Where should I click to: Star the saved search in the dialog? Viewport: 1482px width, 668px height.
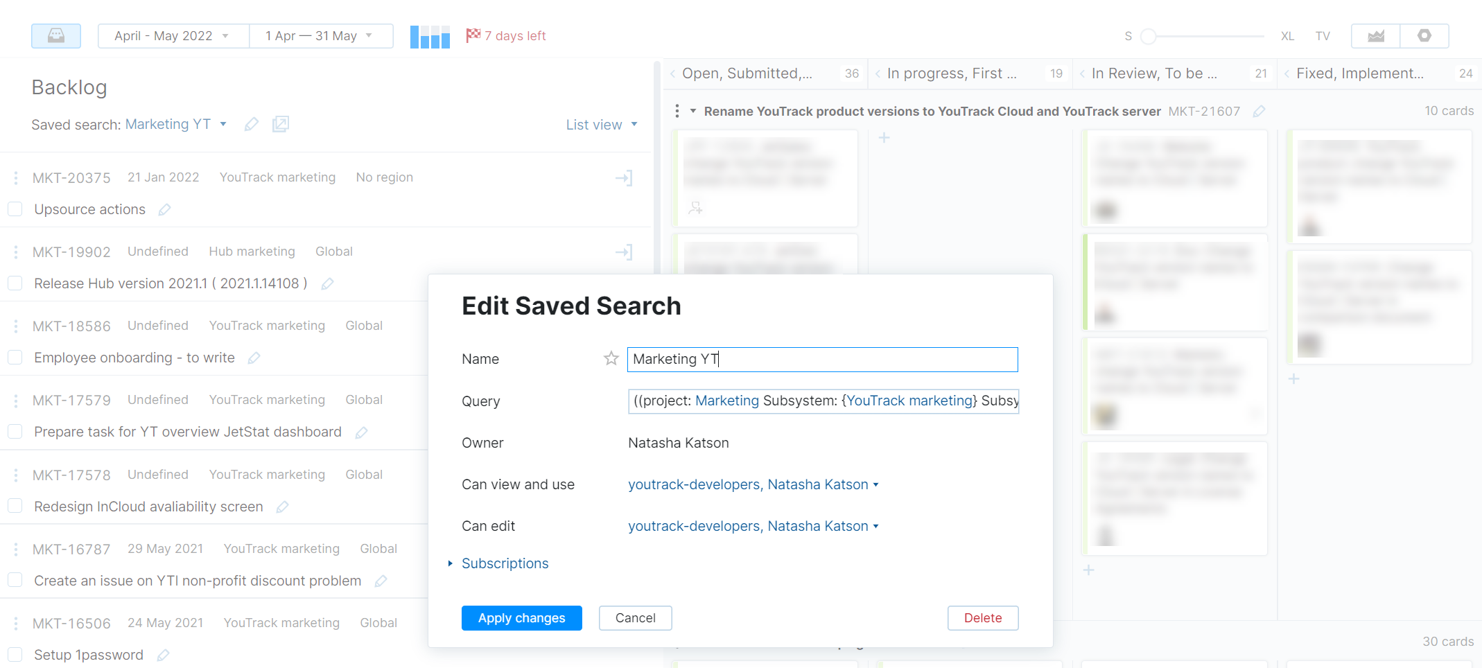[611, 358]
